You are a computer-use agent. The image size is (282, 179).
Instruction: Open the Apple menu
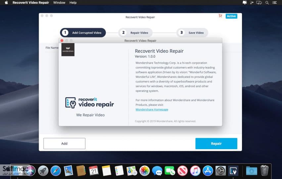pyautogui.click(x=6, y=3)
